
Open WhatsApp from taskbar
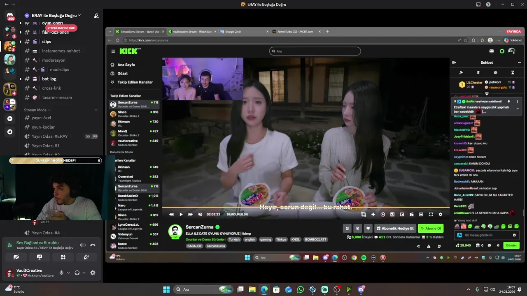click(301, 289)
